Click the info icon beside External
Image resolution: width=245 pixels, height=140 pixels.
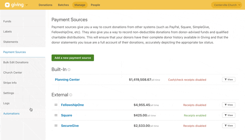71,95
